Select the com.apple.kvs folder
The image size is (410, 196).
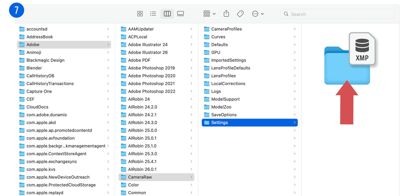tap(64, 169)
